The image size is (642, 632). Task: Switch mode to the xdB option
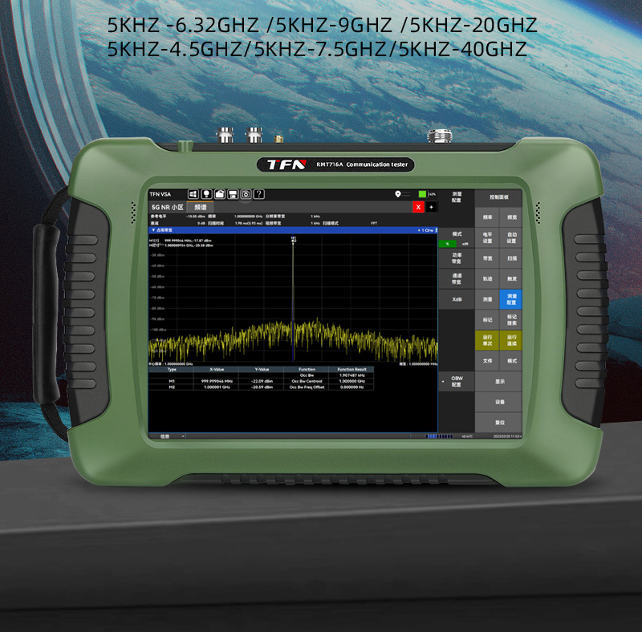point(465,244)
